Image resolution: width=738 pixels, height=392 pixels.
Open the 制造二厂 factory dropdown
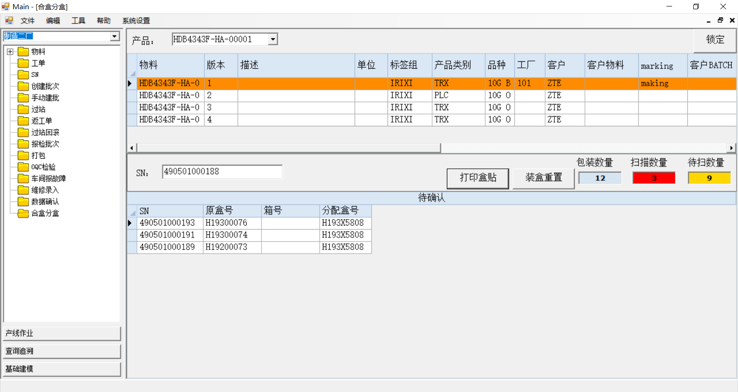pos(114,36)
